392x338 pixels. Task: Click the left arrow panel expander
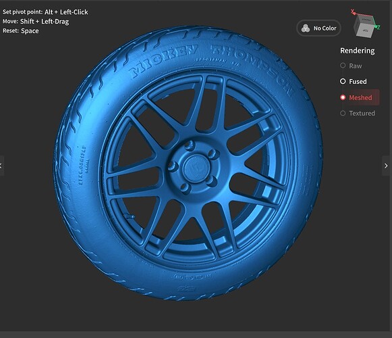(1, 166)
